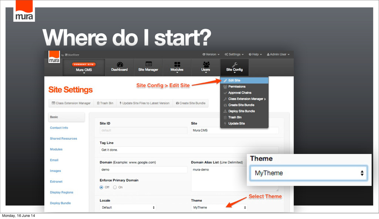Image resolution: width=379 pixels, height=219 pixels.
Task: Click the Create Site Bundle toolbar button
Action: pyautogui.click(x=191, y=103)
